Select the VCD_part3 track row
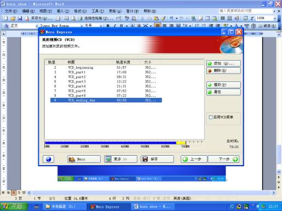The height and width of the screenshot is (211, 282). click(x=106, y=81)
